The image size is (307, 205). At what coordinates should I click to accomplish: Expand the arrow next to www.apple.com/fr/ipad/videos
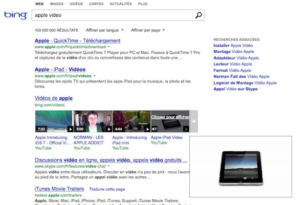(x=95, y=75)
